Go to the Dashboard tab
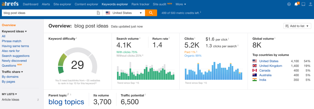314x109 pixels. click(x=31, y=4)
